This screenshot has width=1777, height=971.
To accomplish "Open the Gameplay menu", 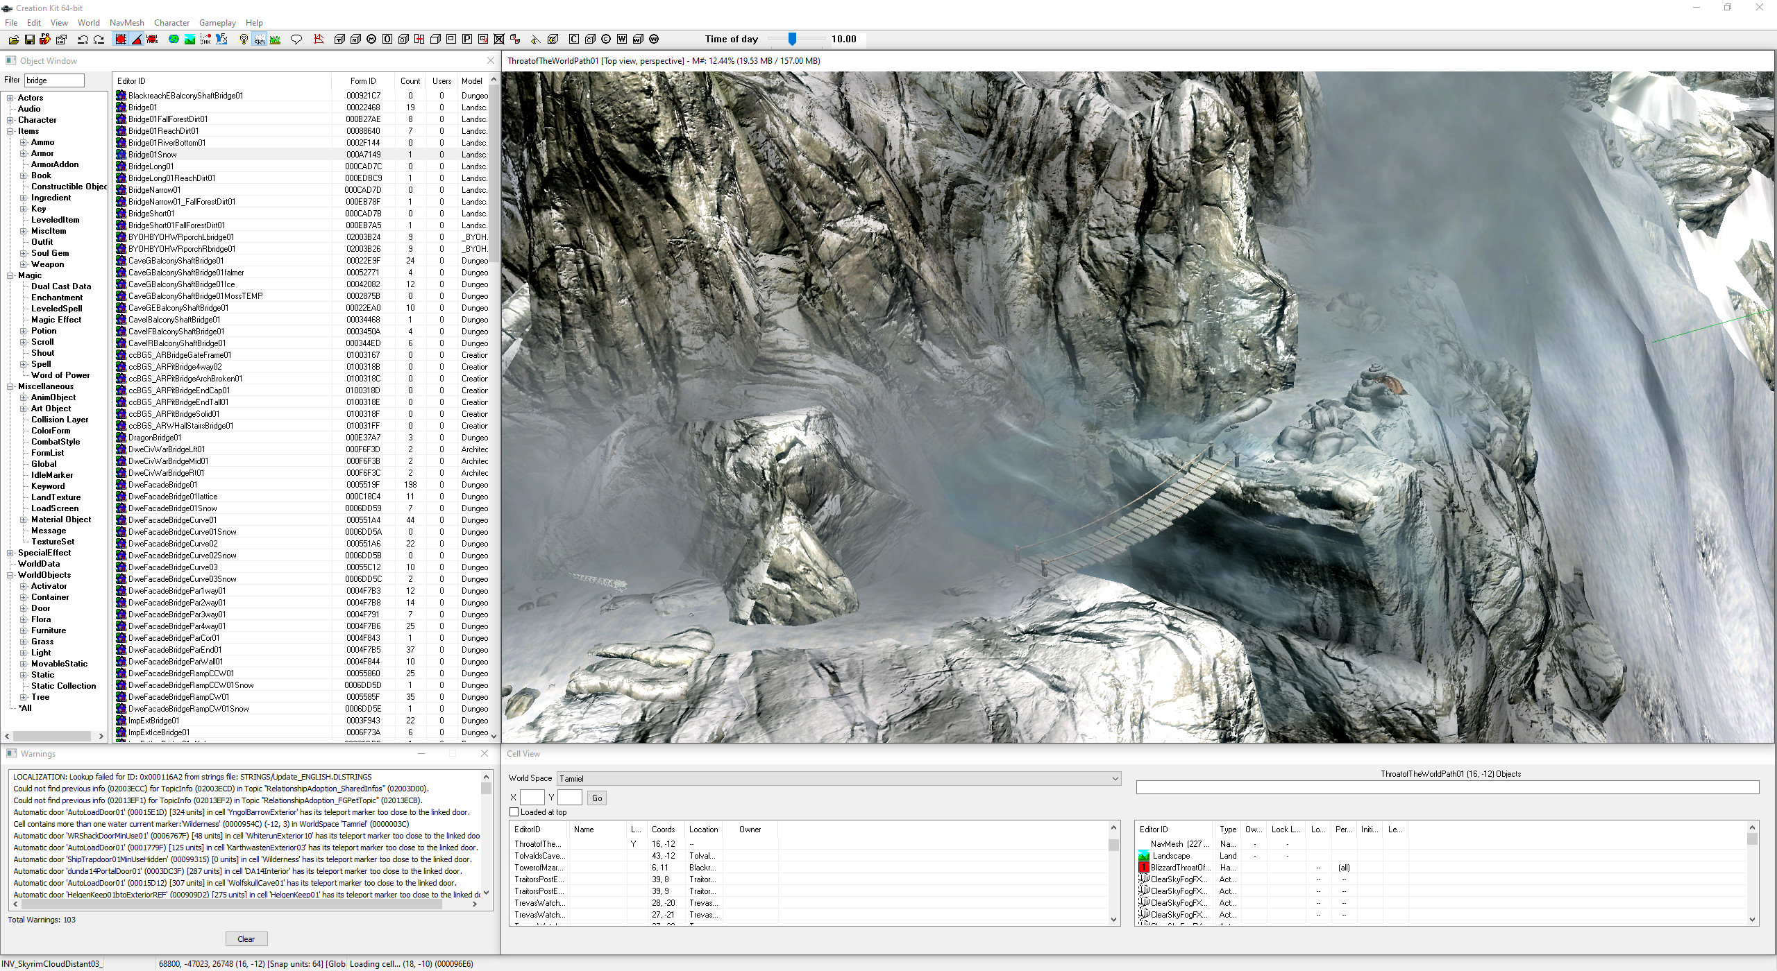I will point(217,22).
